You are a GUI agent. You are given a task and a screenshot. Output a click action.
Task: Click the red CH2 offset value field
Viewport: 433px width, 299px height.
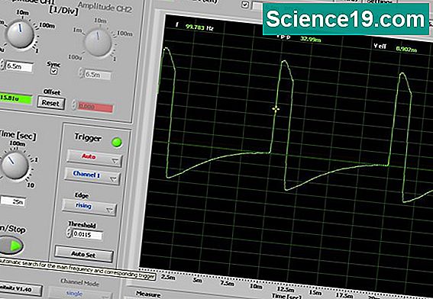pos(95,107)
